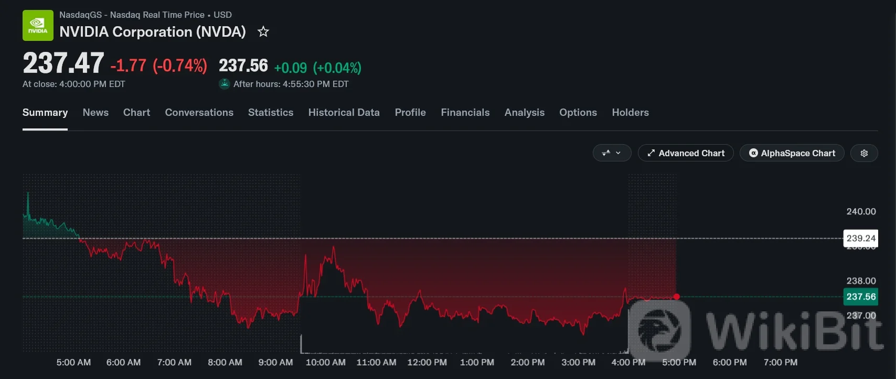Click the red current price marker dot
Viewport: 896px width, 379px height.
677,297
